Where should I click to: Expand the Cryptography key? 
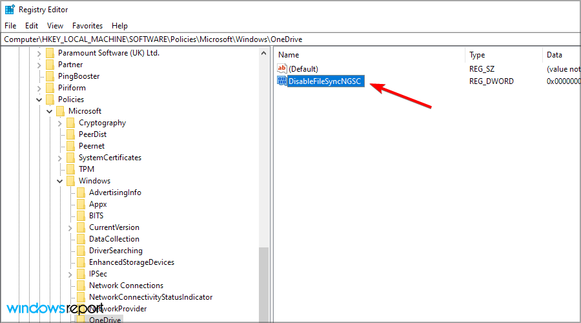(x=59, y=123)
